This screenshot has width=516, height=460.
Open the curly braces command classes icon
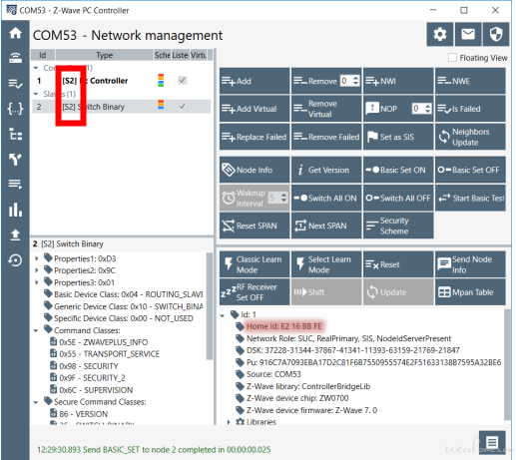pyautogui.click(x=15, y=109)
